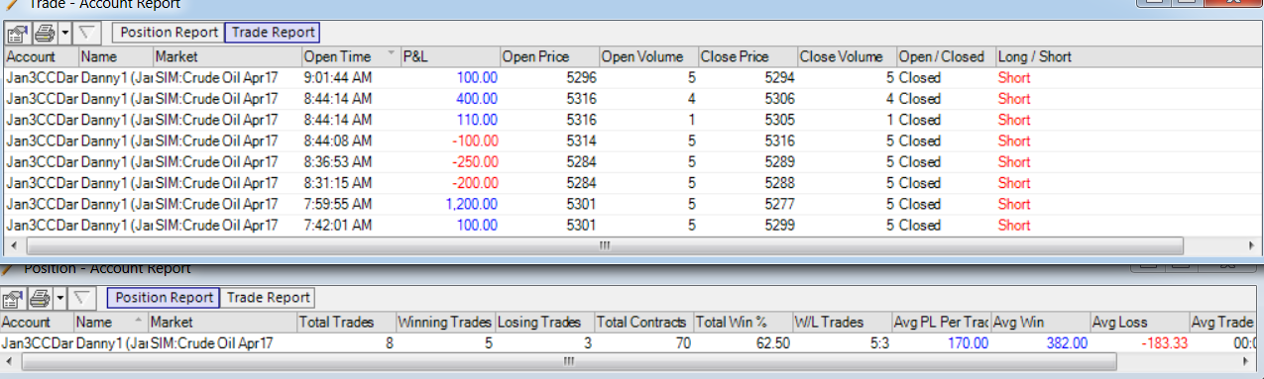
Task: Click left scroll arrow in Position window
Action: [x=9, y=363]
